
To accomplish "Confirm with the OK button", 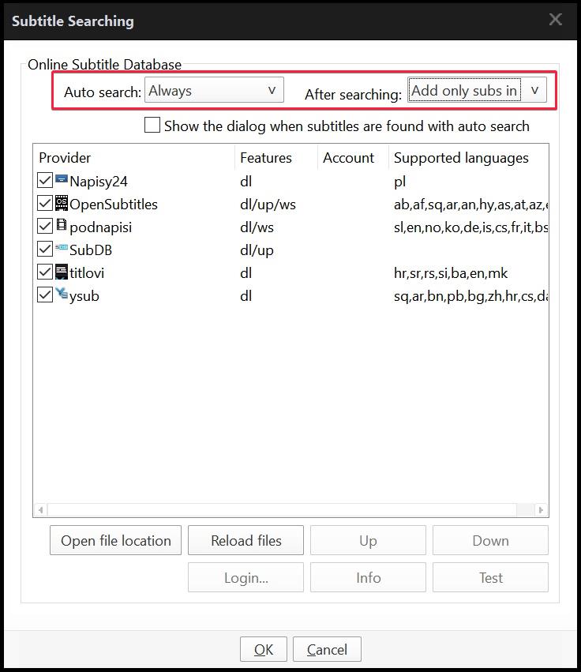I will coord(264,649).
